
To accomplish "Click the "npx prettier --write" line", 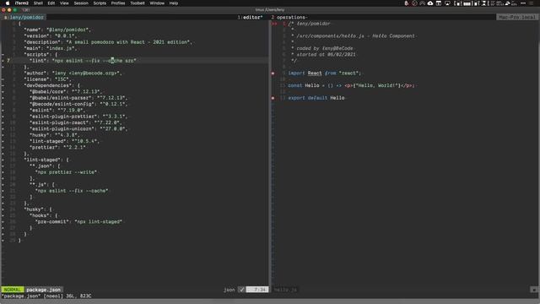I will pos(66,172).
